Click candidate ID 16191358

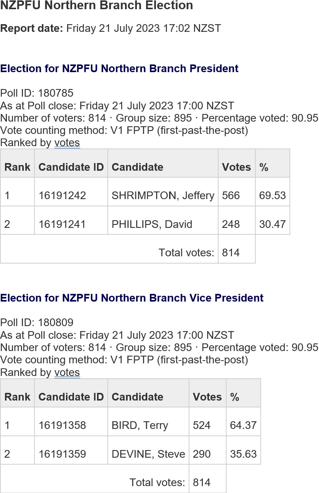(x=62, y=425)
